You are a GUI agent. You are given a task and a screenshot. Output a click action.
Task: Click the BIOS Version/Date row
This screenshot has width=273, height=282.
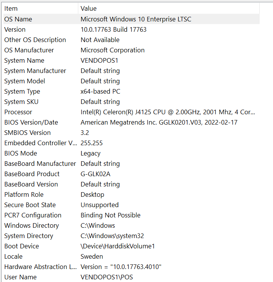(31, 122)
